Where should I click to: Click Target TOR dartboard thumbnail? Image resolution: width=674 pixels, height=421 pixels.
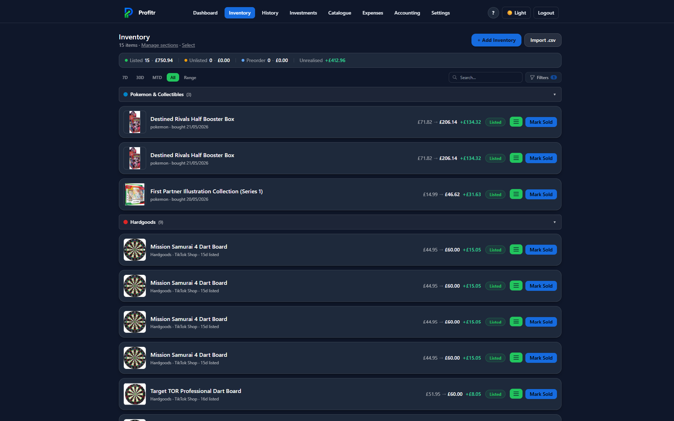135,394
